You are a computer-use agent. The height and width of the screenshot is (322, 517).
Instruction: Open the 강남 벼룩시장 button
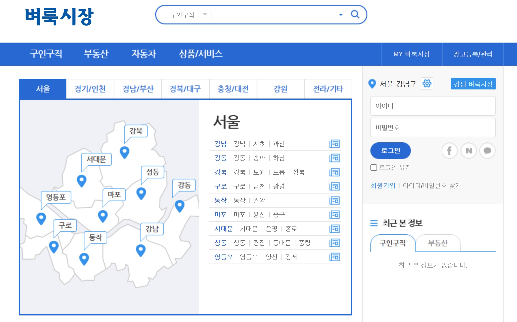(473, 84)
